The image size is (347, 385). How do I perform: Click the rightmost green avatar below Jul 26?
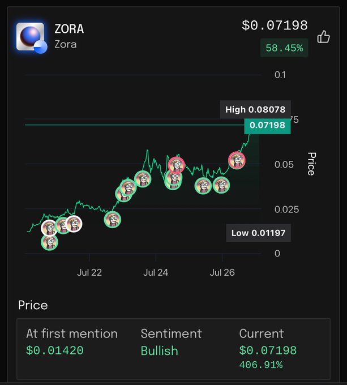tap(221, 185)
